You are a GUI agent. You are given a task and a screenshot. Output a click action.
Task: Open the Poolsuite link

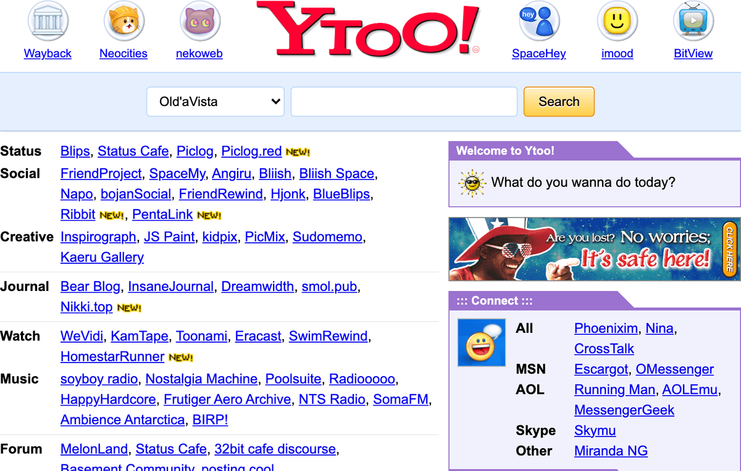pos(293,379)
